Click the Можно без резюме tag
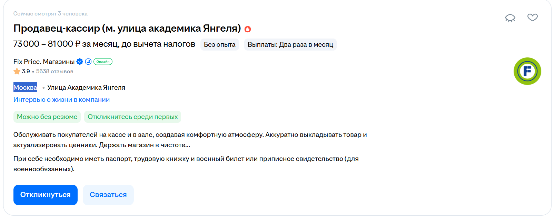The image size is (555, 217). pos(47,117)
